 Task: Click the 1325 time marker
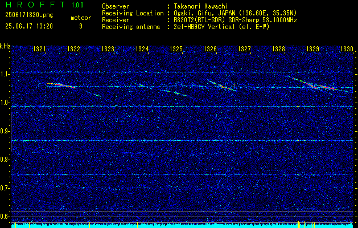click(176, 48)
